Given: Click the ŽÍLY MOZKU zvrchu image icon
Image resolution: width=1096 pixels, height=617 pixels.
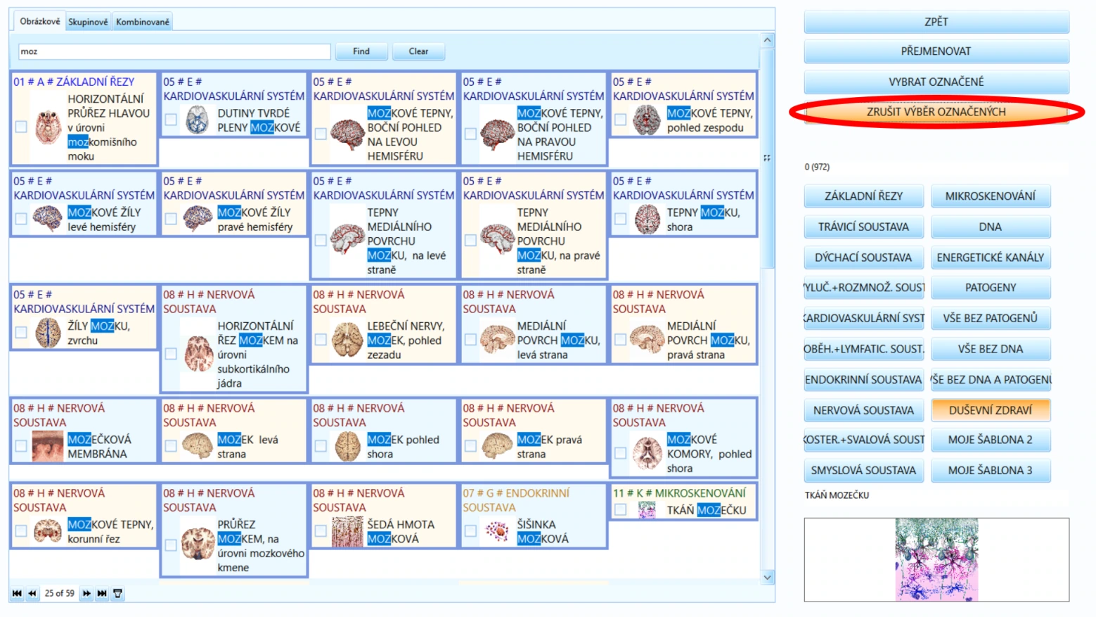Looking at the screenshot, I should point(48,333).
